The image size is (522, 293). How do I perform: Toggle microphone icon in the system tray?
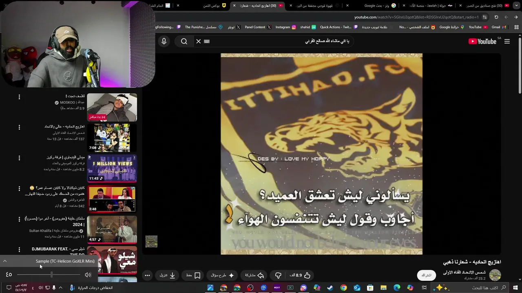tap(54, 288)
